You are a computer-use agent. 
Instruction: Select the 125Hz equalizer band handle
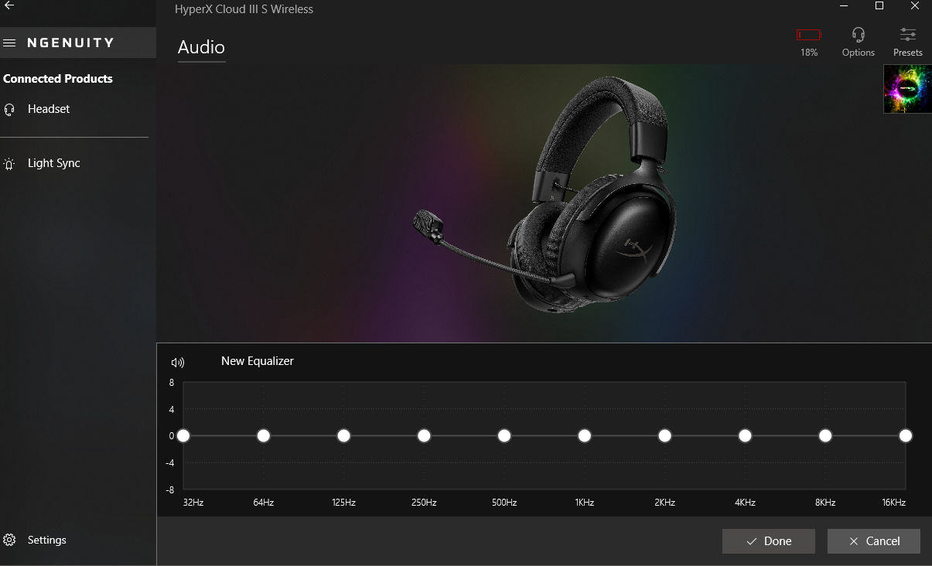pyautogui.click(x=344, y=436)
